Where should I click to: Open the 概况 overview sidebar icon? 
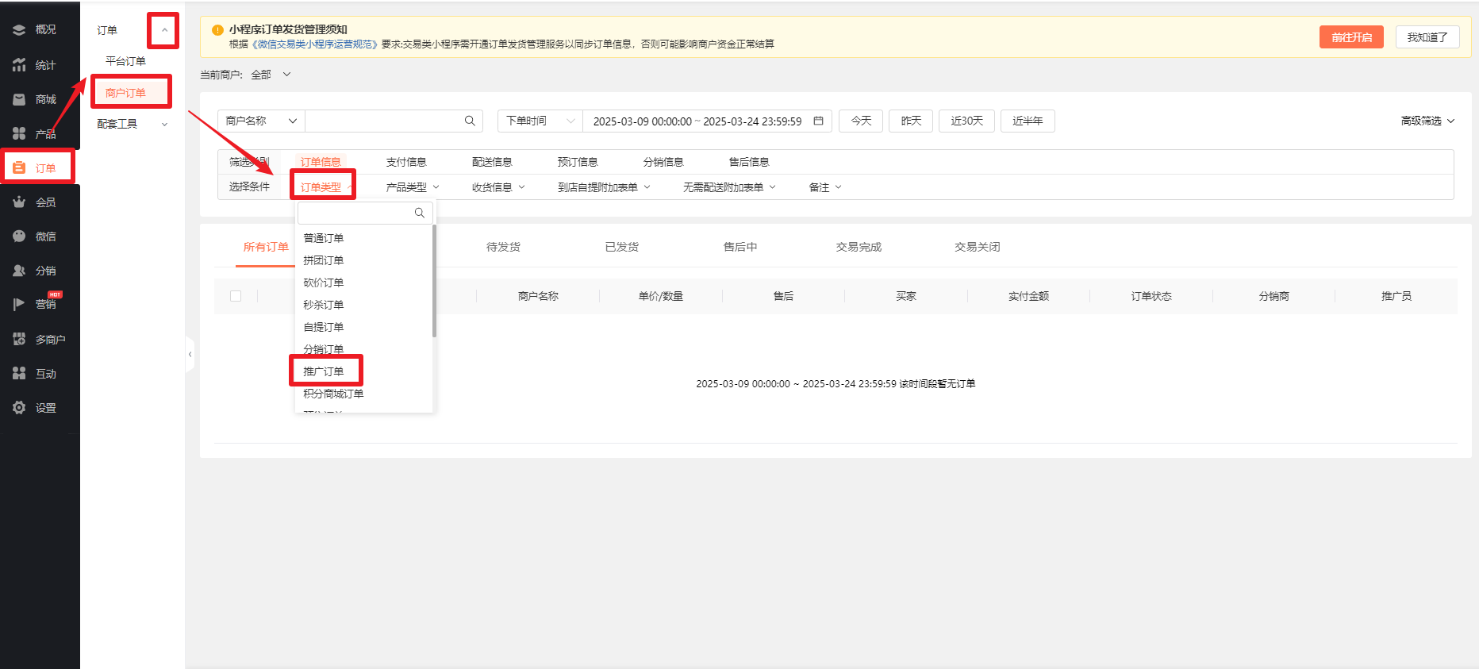pos(19,29)
